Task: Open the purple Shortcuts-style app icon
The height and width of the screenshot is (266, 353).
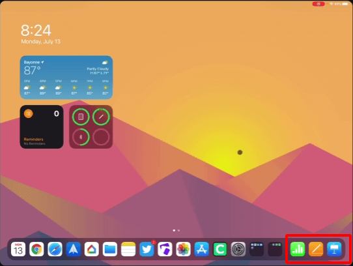Action: 165,249
